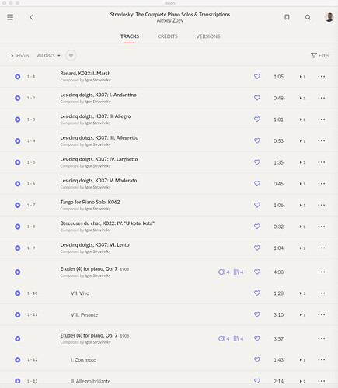338x388 pixels.
Task: Play Tango for Piano Solo, K062
Action: (x=18, y=205)
